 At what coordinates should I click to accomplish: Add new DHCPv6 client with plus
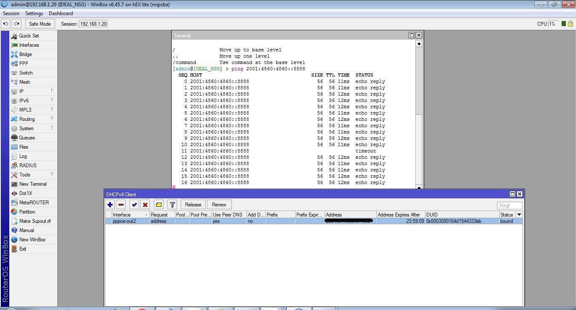pyautogui.click(x=110, y=205)
